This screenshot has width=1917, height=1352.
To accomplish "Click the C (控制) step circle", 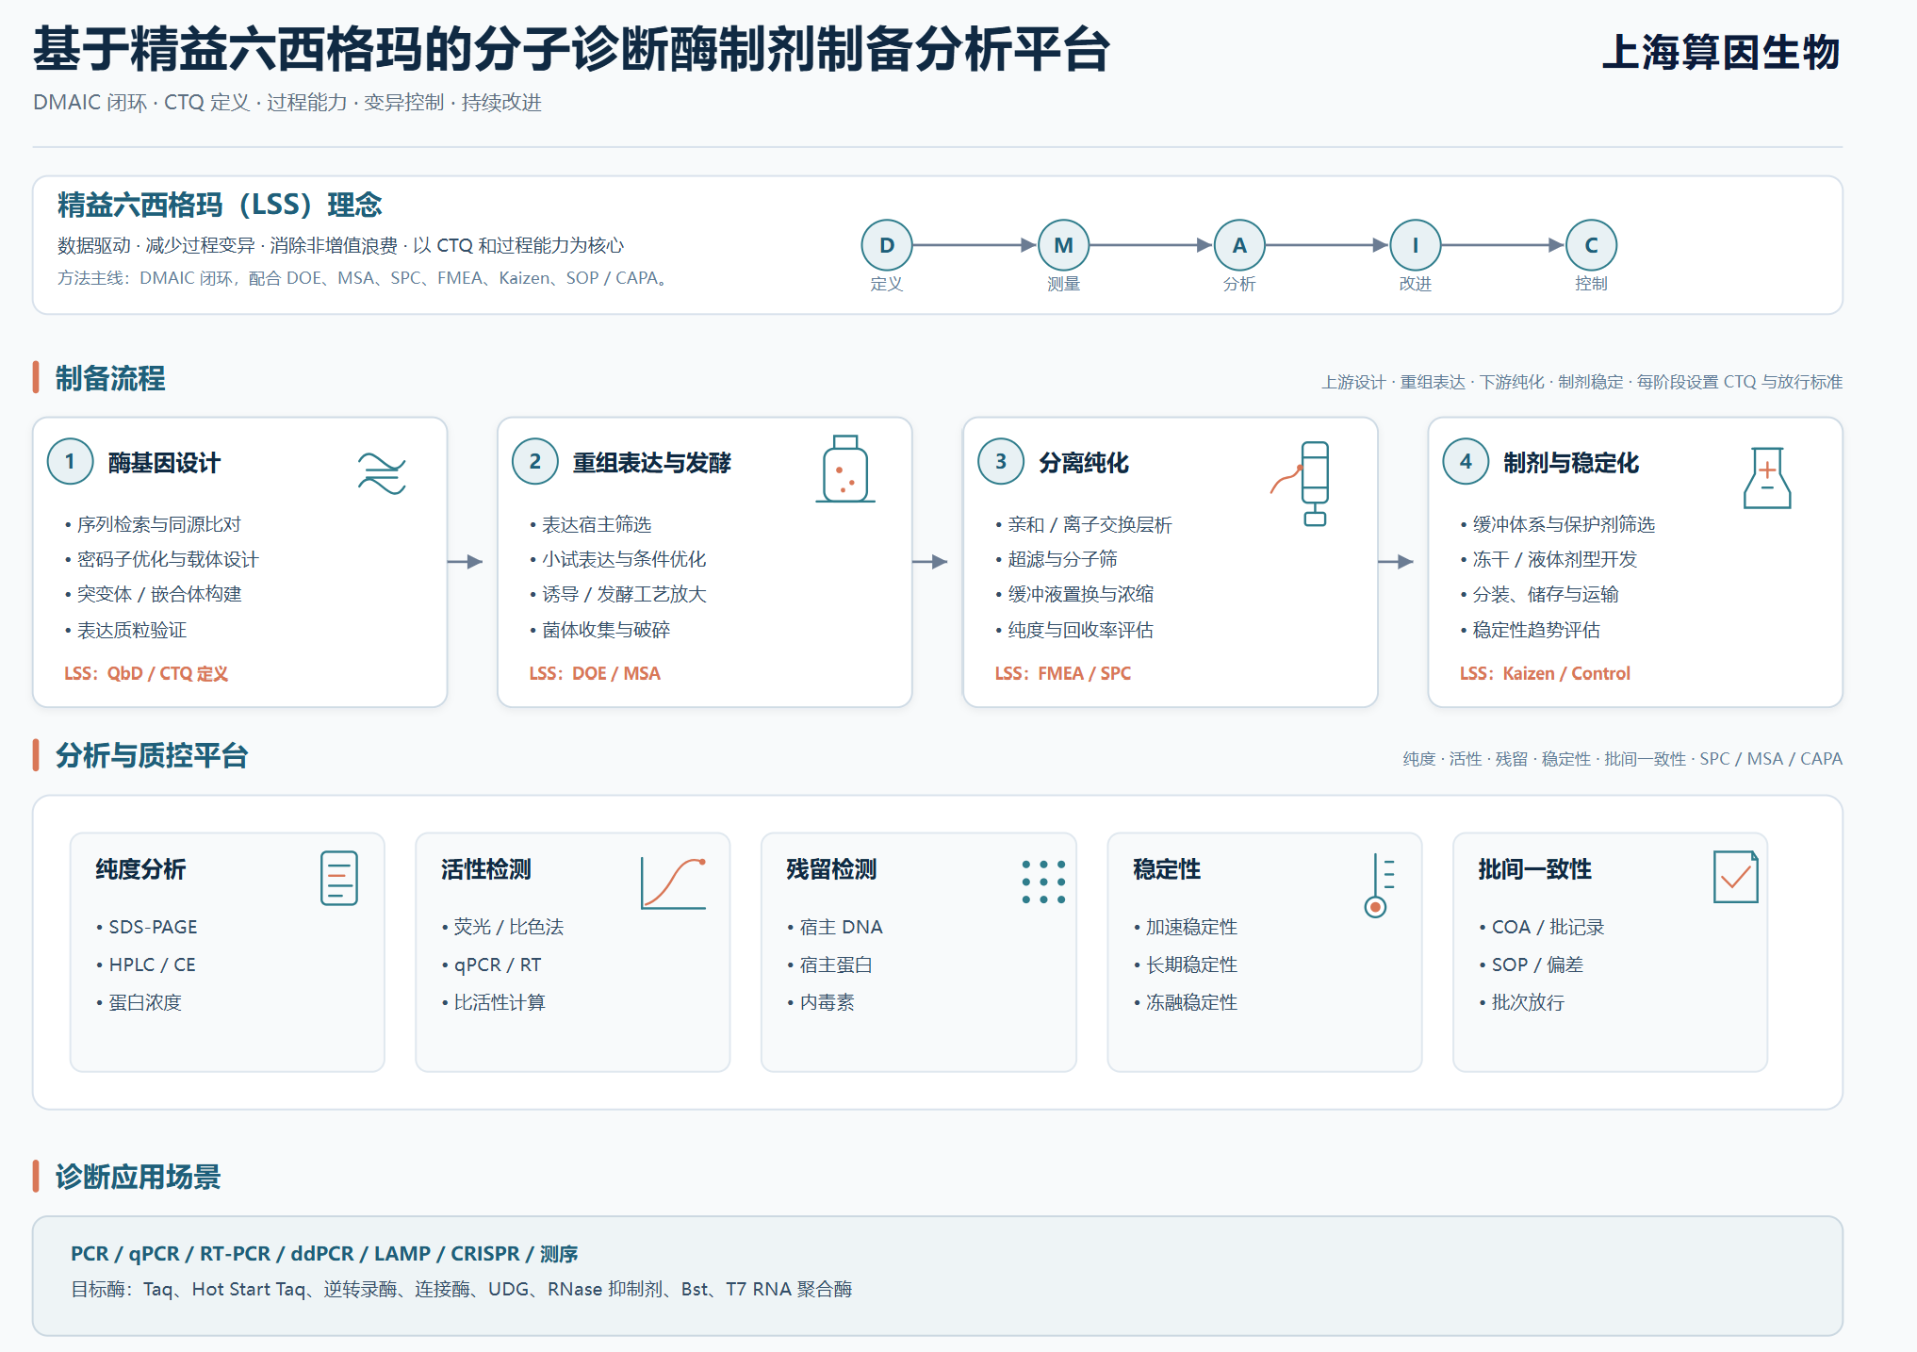I will click(1591, 245).
